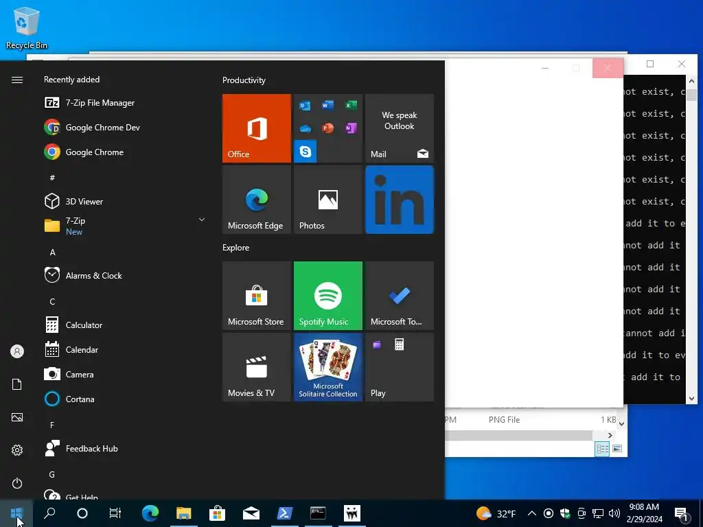Screen dimensions: 703x527
Task: Open the Spotify Music tile
Action: [328, 296]
